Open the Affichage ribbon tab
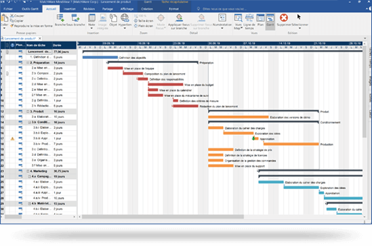372x246 pixels. pyautogui.click(x=127, y=9)
